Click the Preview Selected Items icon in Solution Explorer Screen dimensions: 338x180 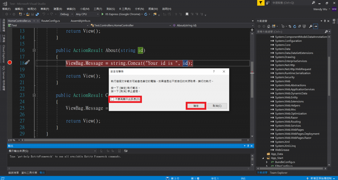click(316, 26)
